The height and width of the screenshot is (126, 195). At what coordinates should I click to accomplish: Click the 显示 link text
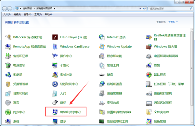tap(63, 121)
